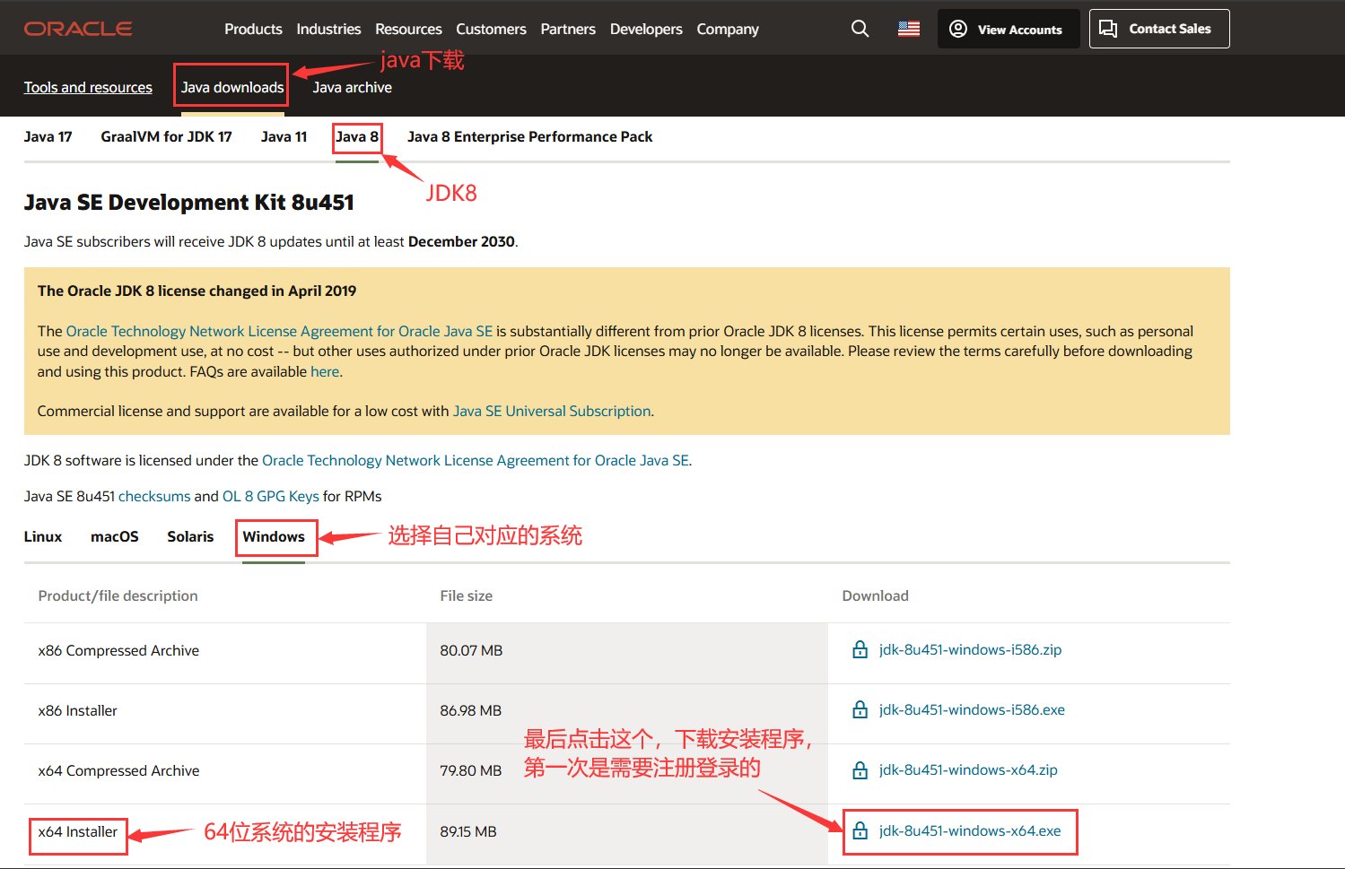Image resolution: width=1345 pixels, height=869 pixels.
Task: Open the Java archive section
Action: (x=352, y=87)
